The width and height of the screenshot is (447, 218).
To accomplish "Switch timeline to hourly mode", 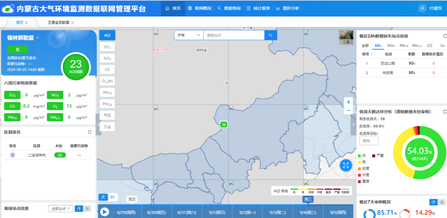I will 112,197.
